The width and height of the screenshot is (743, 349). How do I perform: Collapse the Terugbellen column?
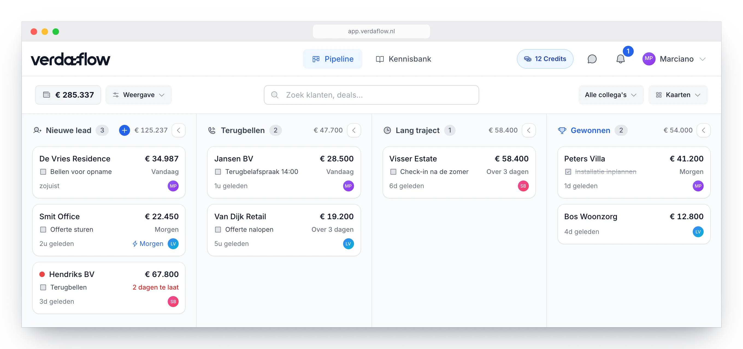[354, 130]
